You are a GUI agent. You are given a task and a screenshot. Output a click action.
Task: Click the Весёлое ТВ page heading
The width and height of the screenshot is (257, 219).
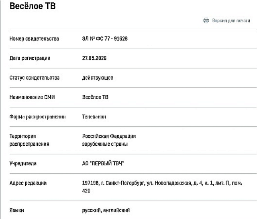coord(33,6)
